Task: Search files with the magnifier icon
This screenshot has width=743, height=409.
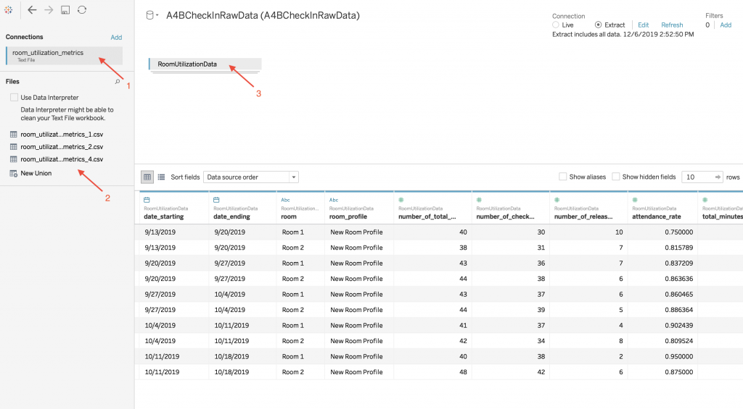Action: point(118,81)
